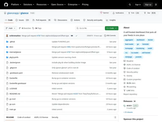Image resolution: width=162 pixels, height=122 pixels.
Task: Click the GitHub logo icon
Action: [6, 5]
